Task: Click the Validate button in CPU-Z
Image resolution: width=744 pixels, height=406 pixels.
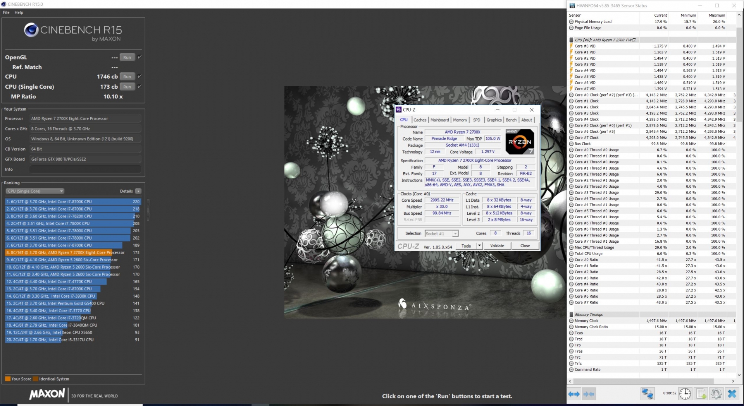Action: pos(497,246)
